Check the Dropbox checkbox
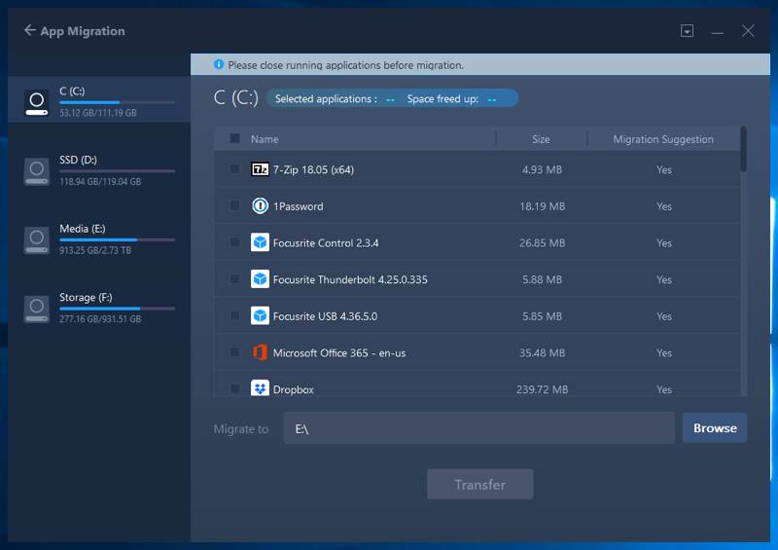Screen dimensions: 778x550 (x=235, y=389)
